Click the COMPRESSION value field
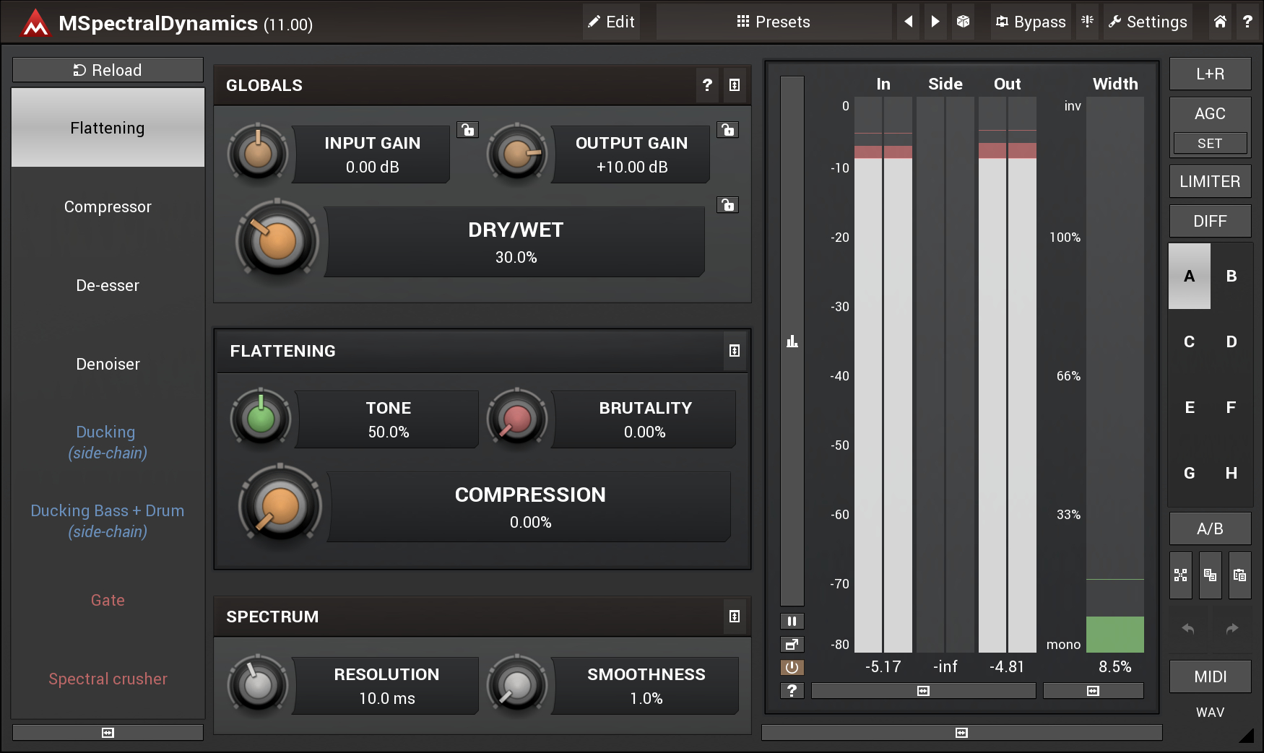This screenshot has height=753, width=1264. (530, 507)
